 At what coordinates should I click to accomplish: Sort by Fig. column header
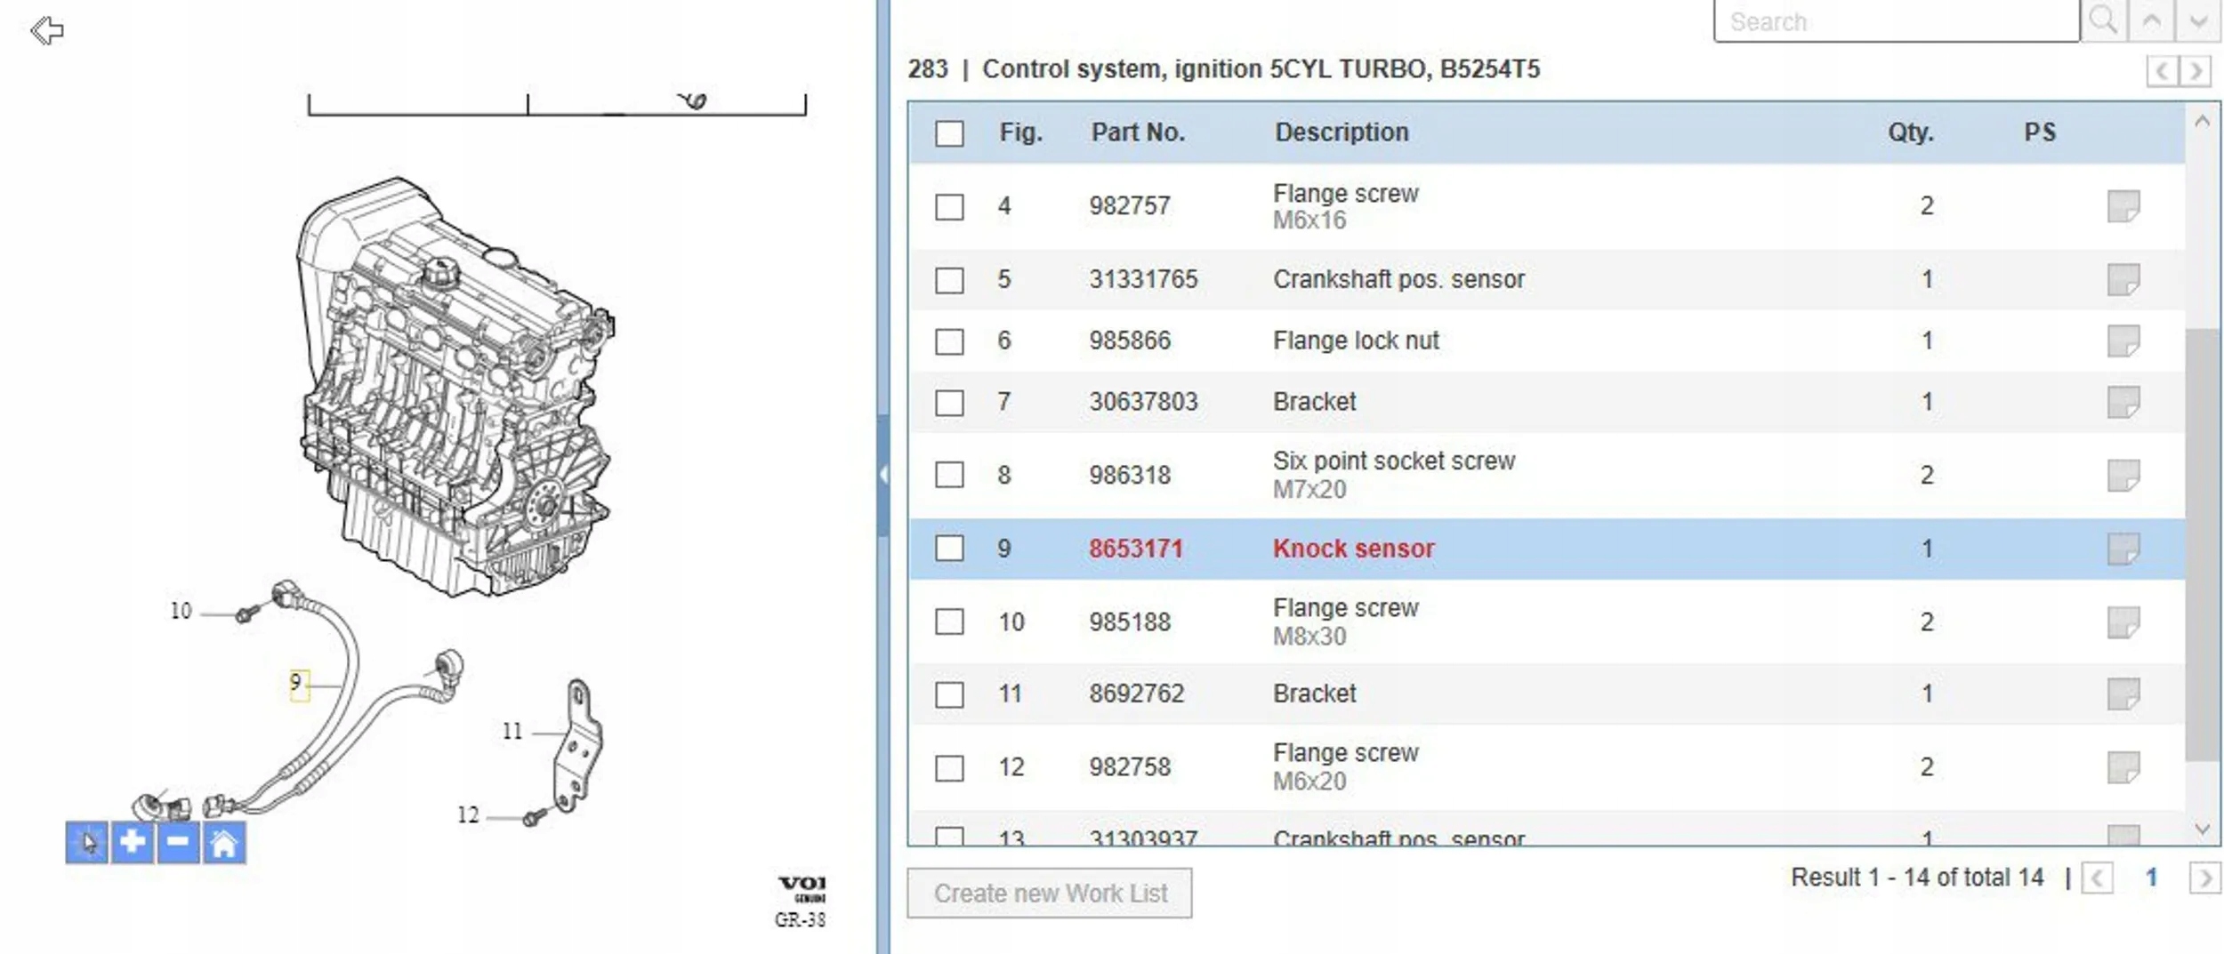pyautogui.click(x=1020, y=132)
